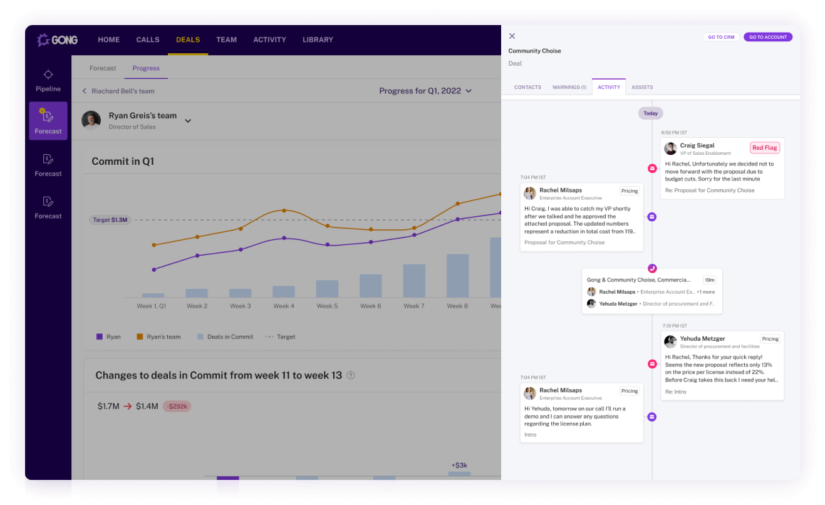Select the ACTIVITY tab in the deal panel

(x=609, y=87)
